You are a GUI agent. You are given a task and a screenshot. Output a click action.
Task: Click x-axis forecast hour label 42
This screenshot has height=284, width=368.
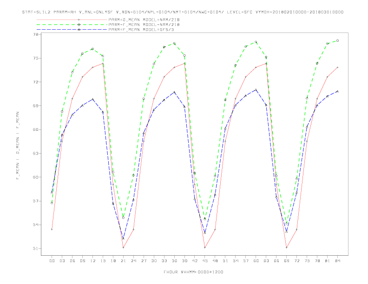(195, 261)
